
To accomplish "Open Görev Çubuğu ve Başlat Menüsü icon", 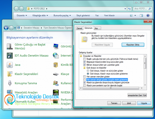I will (x=10, y=46).
